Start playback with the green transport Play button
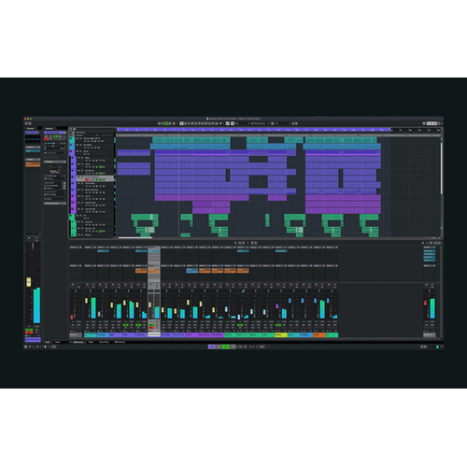This screenshot has height=467, width=467. pyautogui.click(x=226, y=347)
